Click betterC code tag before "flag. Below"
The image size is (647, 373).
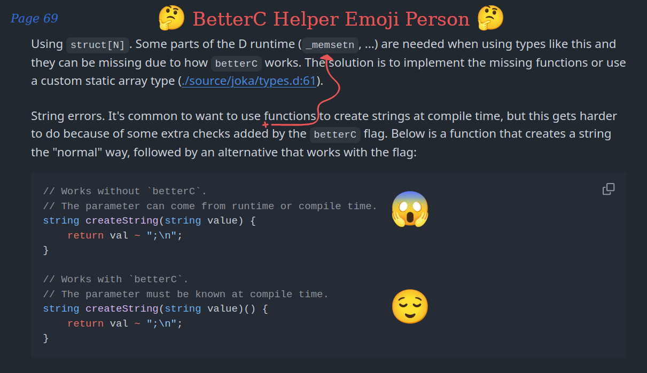(335, 134)
